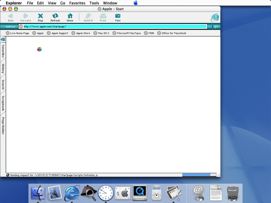This screenshot has width=271, height=203.
Task: Open Mail stamp icon in Dock
Action: tap(55, 193)
